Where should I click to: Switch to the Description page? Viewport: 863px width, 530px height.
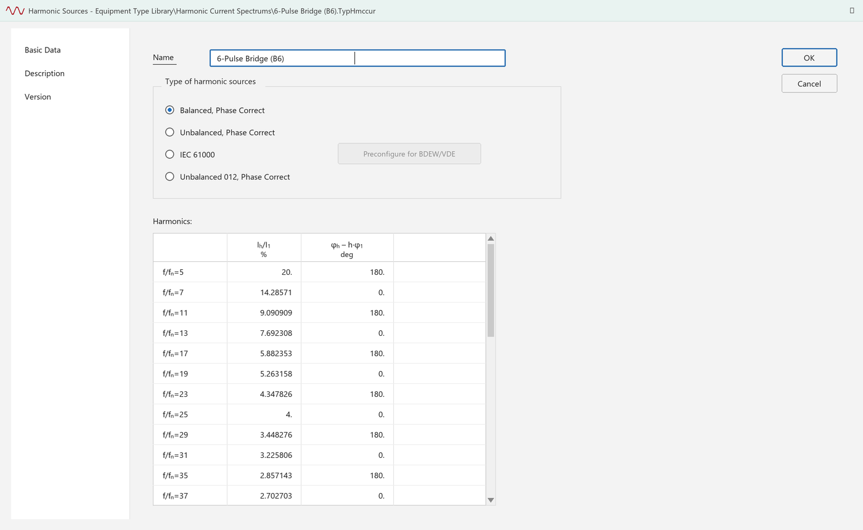[x=44, y=73]
